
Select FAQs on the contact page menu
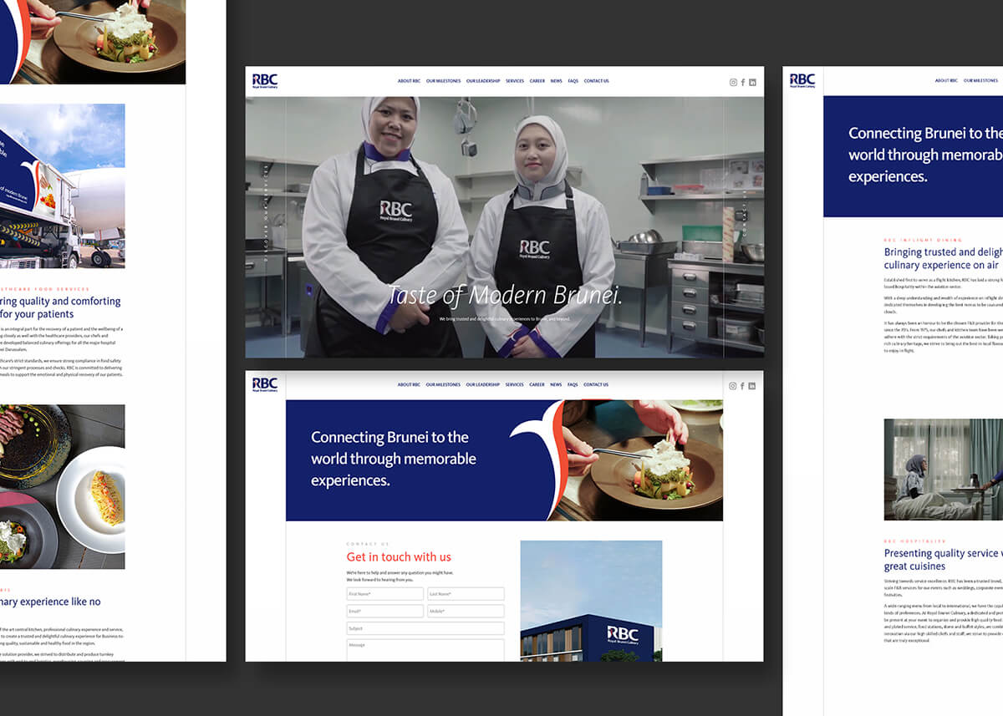tap(573, 385)
